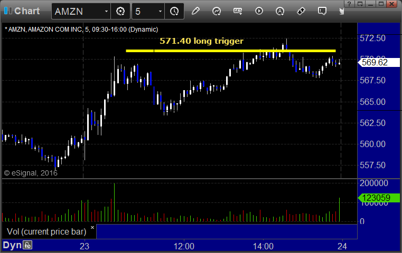Viewport: 402px width, 253px height.
Task: Open the chat comment bubble icon
Action: [322, 11]
